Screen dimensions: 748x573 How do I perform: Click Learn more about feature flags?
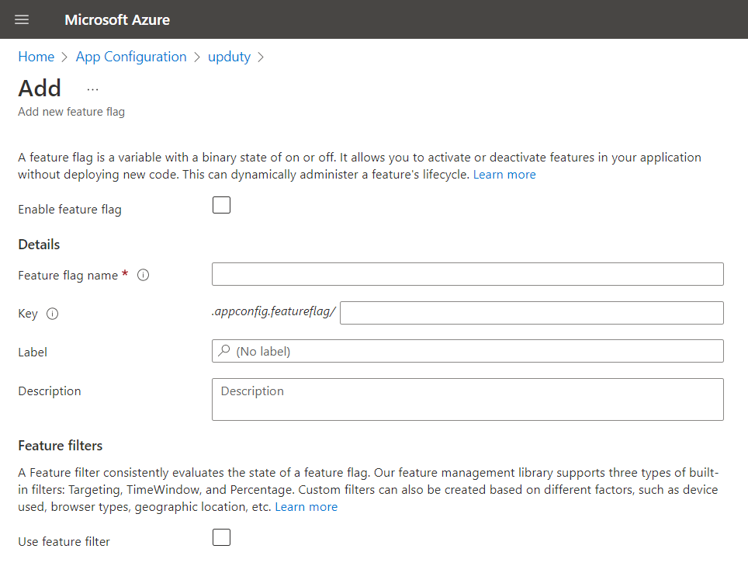pyautogui.click(x=504, y=175)
